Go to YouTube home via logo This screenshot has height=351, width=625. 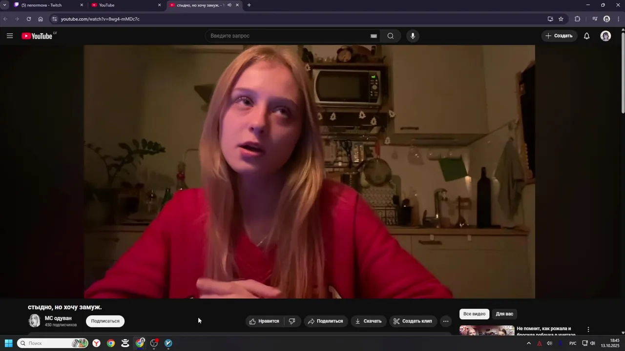[37, 36]
